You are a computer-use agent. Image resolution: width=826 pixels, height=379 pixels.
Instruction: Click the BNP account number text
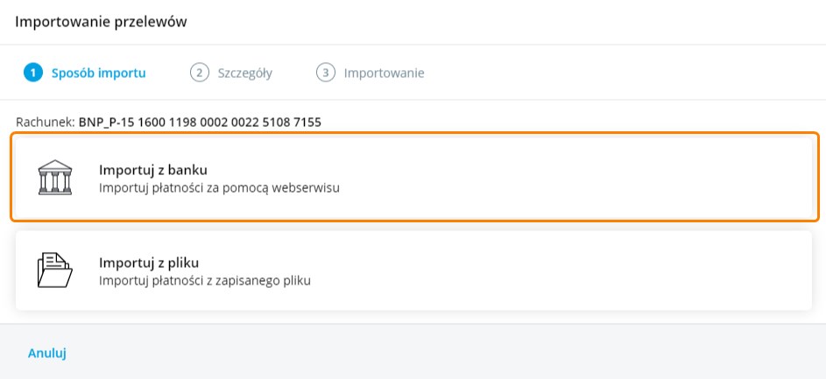point(200,122)
